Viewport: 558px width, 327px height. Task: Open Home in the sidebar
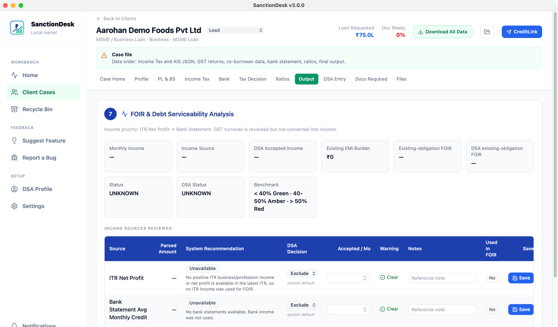43,75
